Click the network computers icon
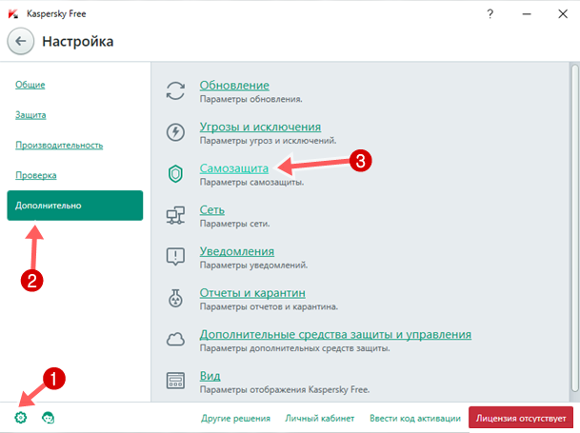 175,215
